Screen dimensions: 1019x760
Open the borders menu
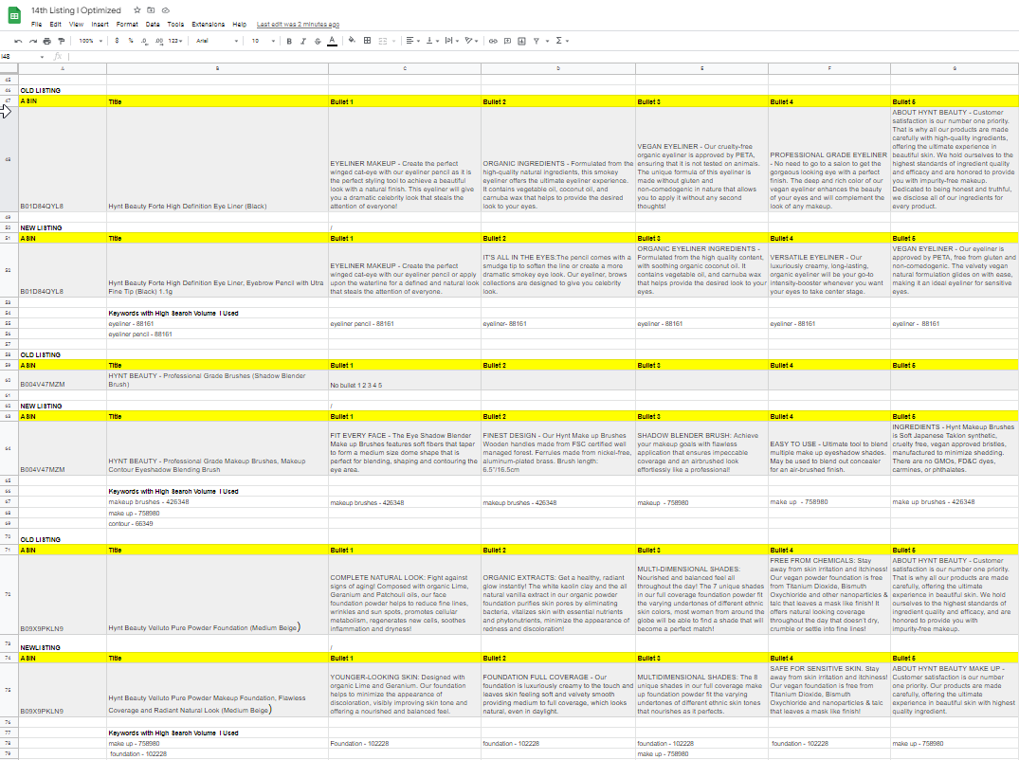coord(367,41)
